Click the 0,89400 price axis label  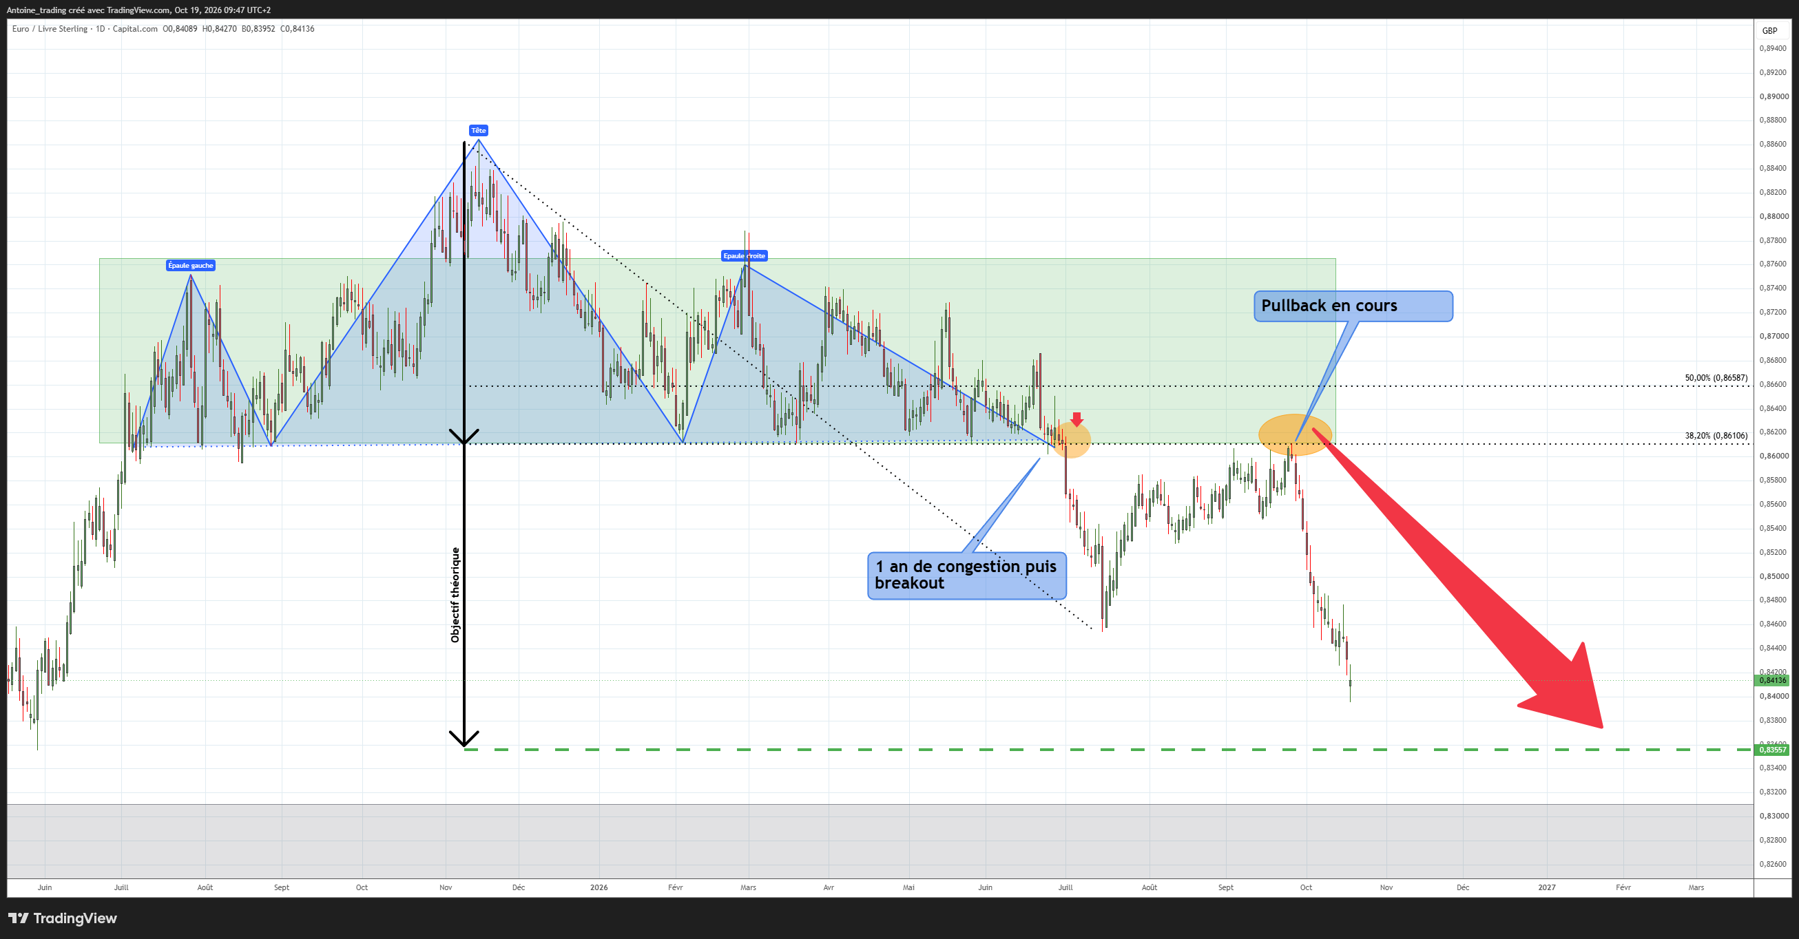[x=1774, y=48]
